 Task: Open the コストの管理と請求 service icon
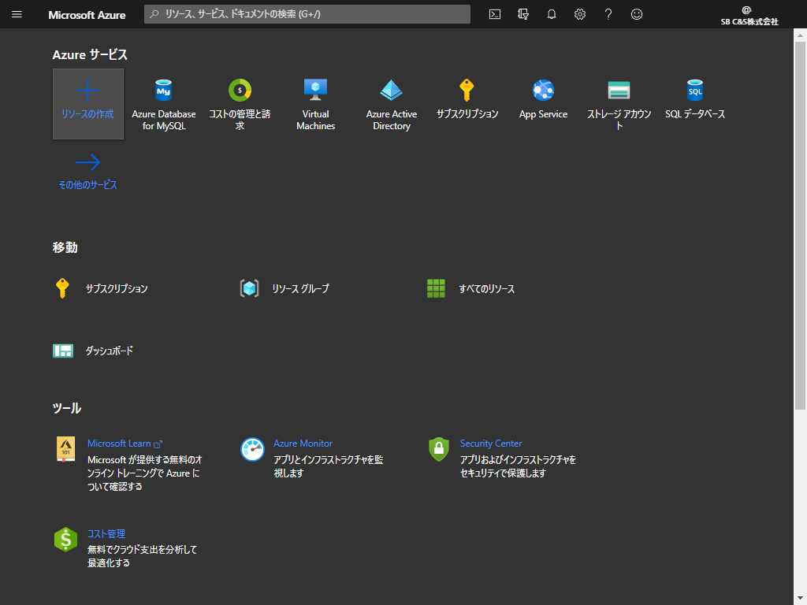pyautogui.click(x=240, y=91)
